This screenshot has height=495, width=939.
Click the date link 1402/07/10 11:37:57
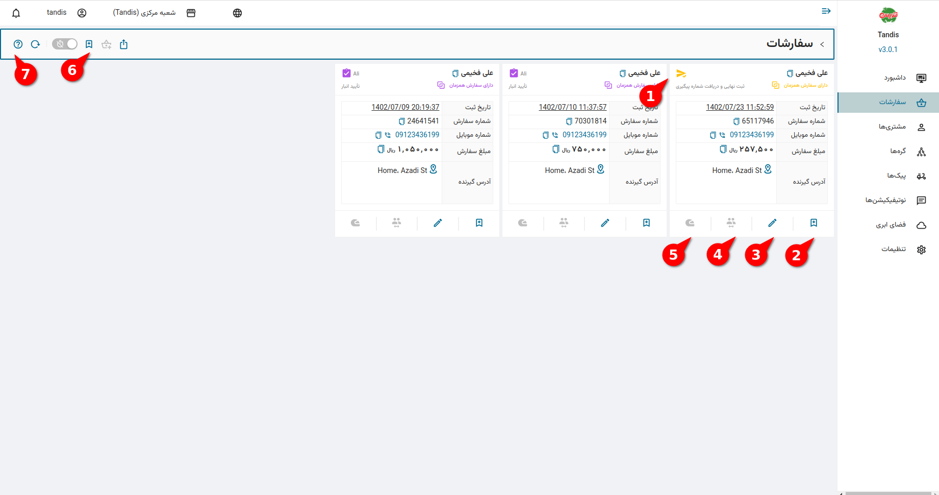pyautogui.click(x=572, y=107)
